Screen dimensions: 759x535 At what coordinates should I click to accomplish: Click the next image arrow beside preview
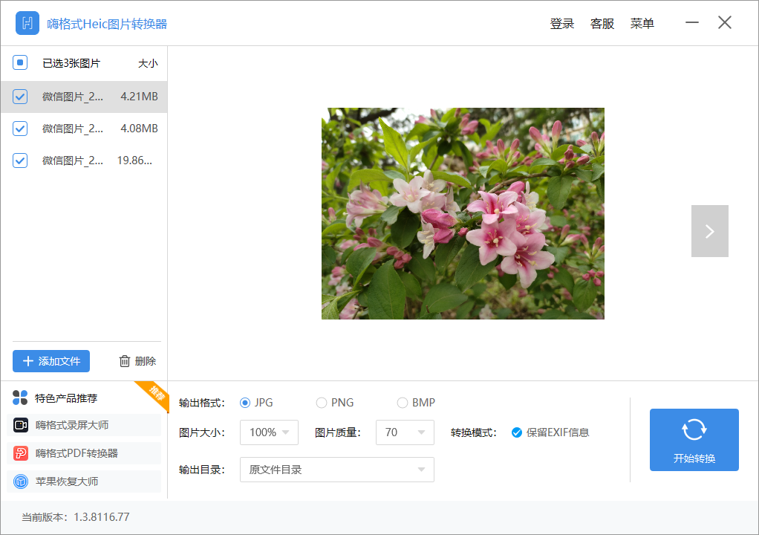709,230
